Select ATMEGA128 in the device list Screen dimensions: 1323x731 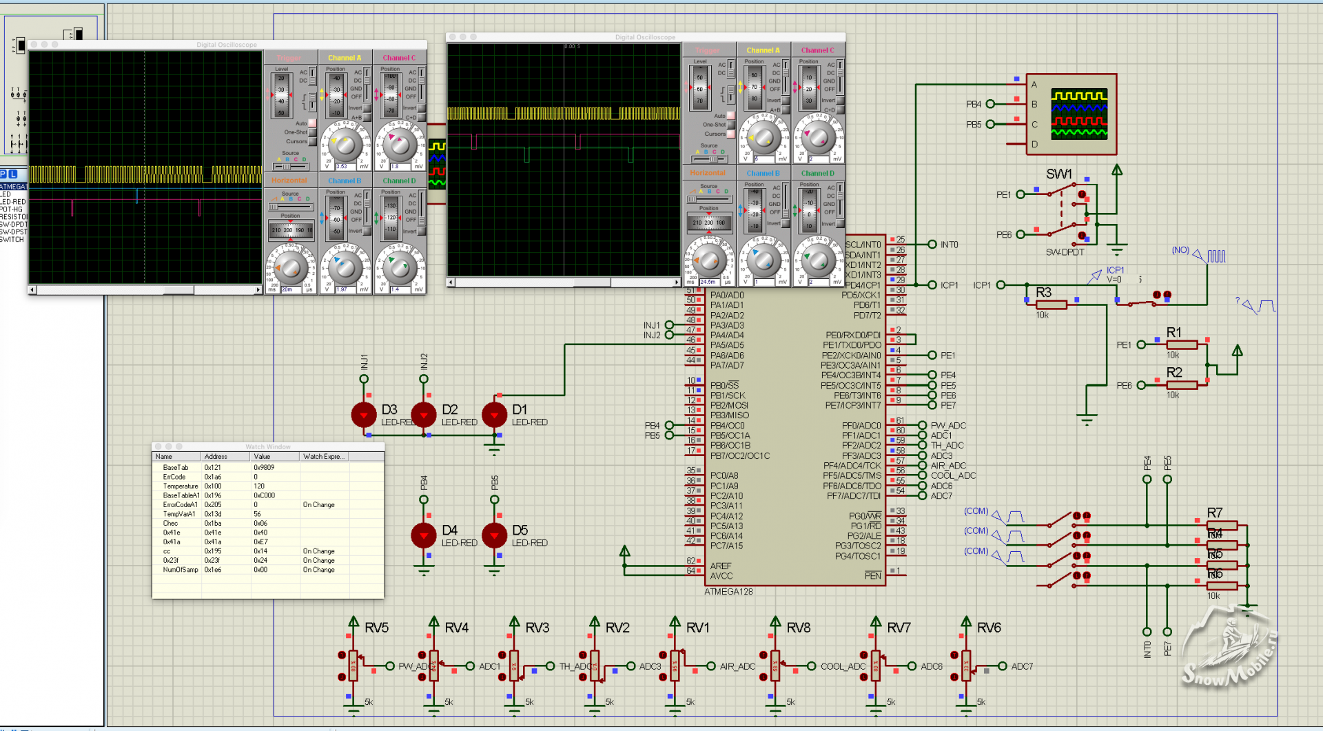click(x=14, y=187)
